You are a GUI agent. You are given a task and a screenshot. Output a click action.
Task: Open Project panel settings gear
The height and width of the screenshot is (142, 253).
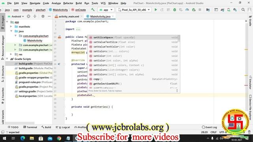[x=43, y=16]
